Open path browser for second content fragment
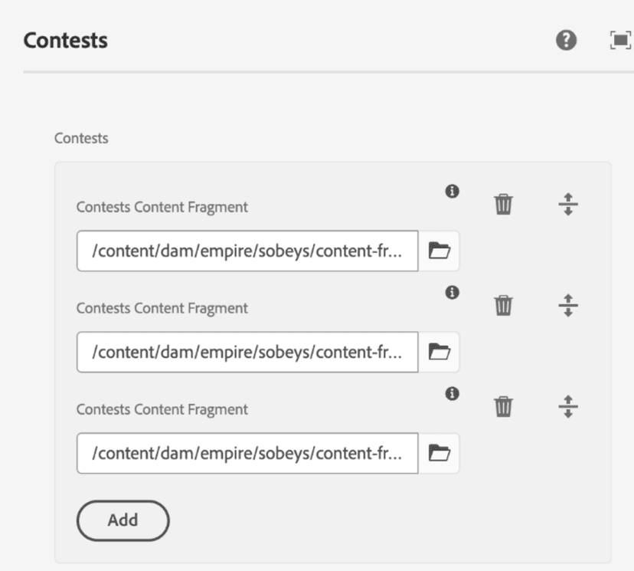Image resolution: width=634 pixels, height=571 pixels. point(439,352)
